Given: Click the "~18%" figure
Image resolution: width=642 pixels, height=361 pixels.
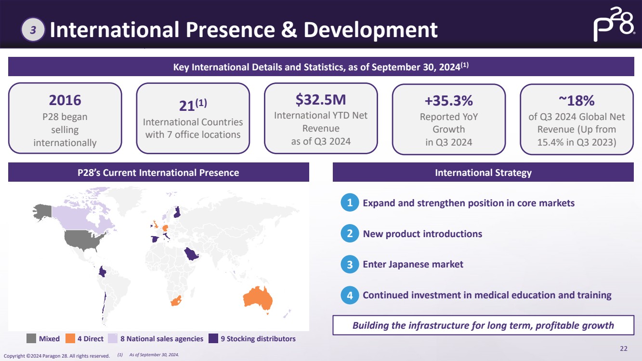Looking at the screenshot, I should coord(576,100).
